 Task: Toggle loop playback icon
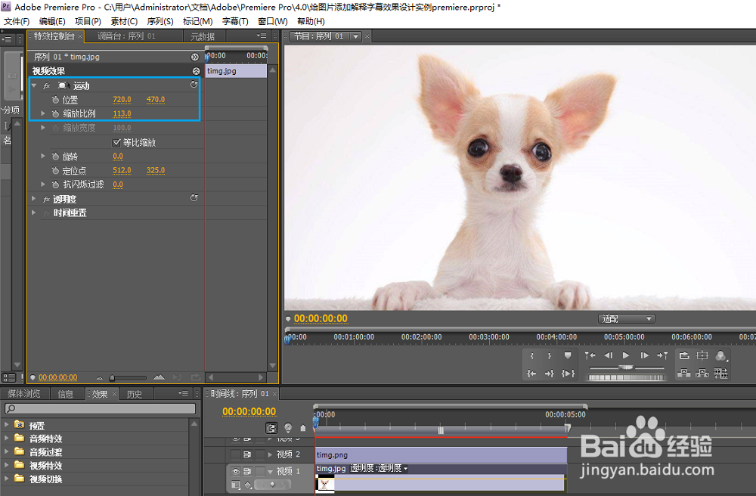point(684,355)
